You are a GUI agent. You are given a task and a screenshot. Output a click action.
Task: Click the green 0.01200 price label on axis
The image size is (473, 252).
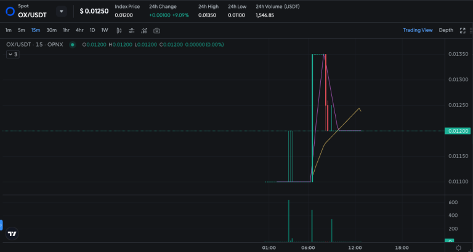tap(458, 131)
